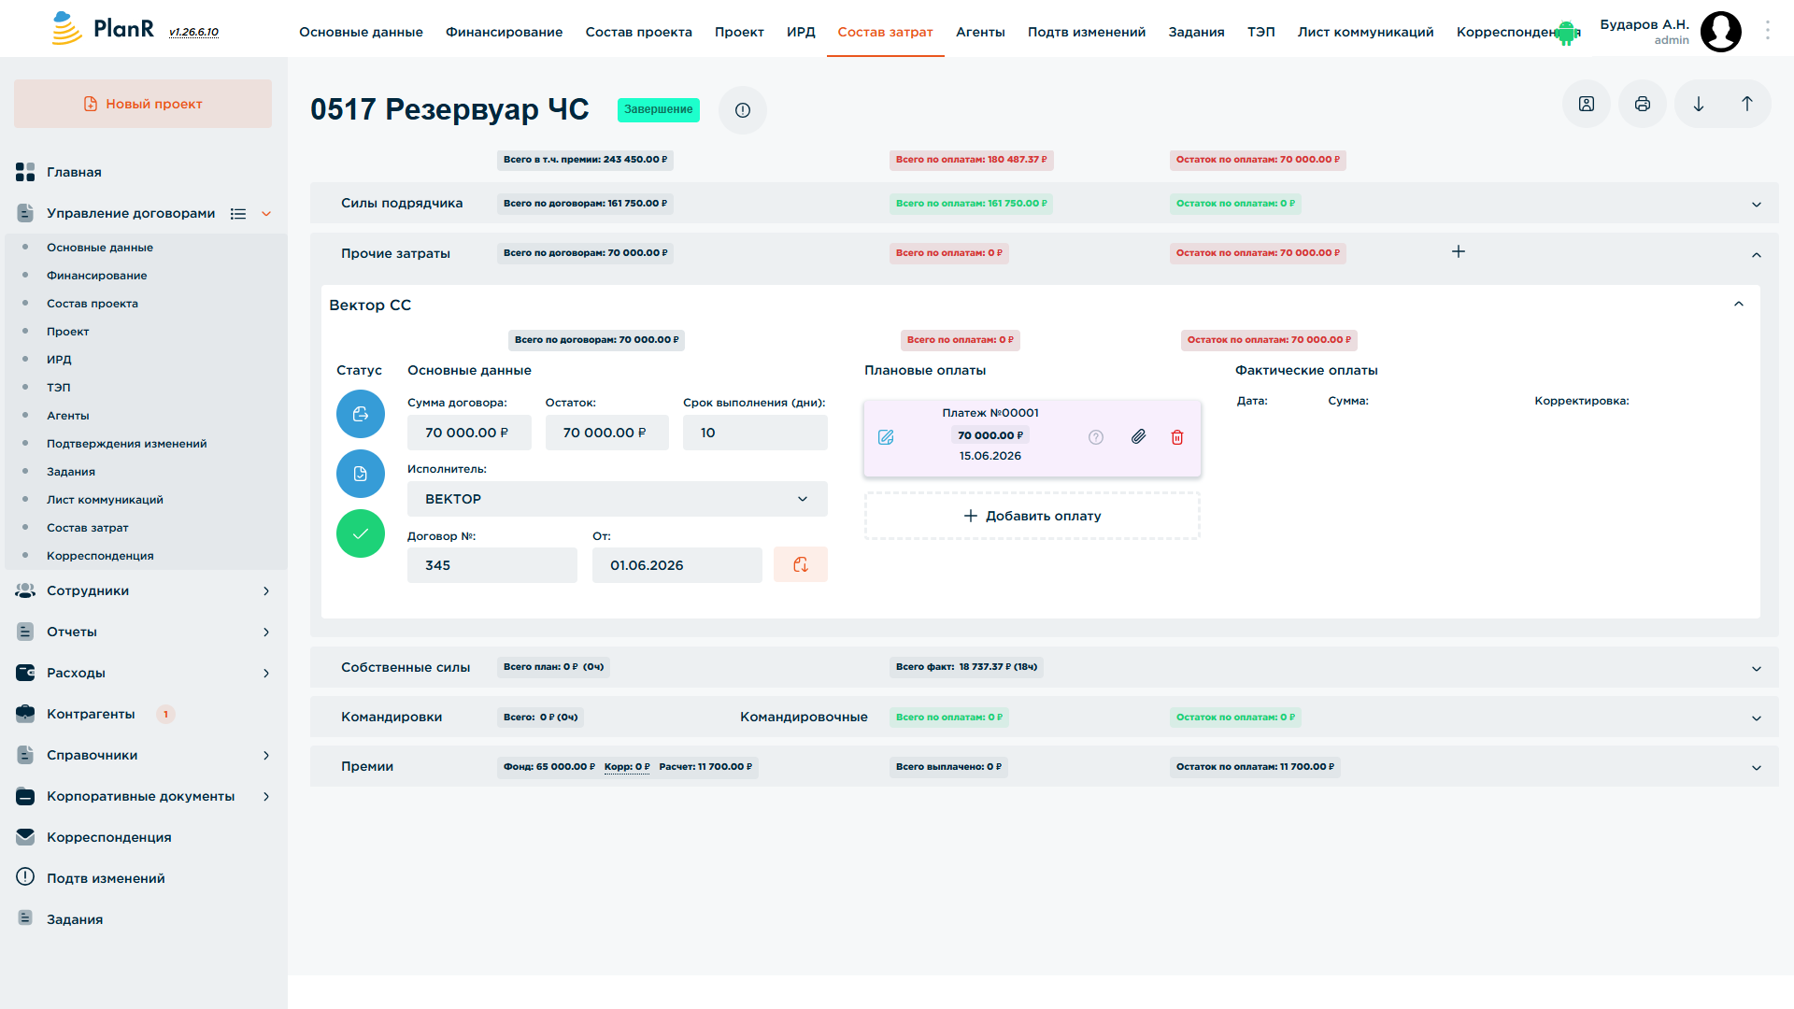Screen dimensions: 1794x1009
Task: Open the contact card icon
Action: pos(1586,105)
